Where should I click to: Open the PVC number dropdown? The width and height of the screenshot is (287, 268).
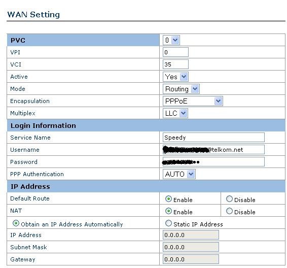pyautogui.click(x=171, y=40)
